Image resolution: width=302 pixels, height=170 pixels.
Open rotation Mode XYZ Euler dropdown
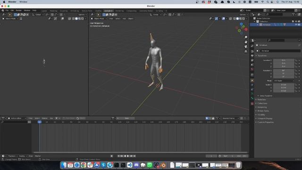pyautogui.click(x=284, y=81)
